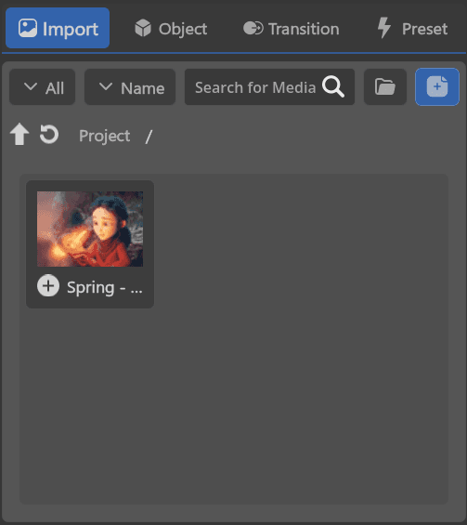This screenshot has width=467, height=525.
Task: Go up one folder with arrow icon
Action: tap(19, 134)
